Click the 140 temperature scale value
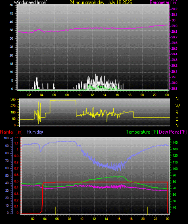 pos(175,142)
